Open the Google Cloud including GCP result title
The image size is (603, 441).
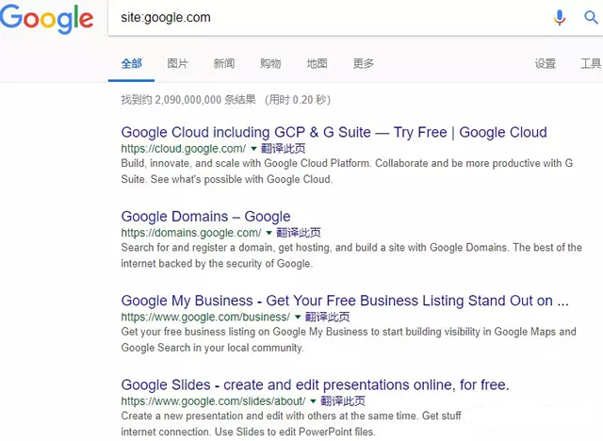334,132
